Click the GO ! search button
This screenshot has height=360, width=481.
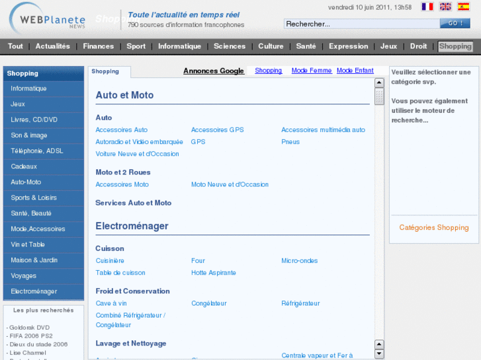pos(455,23)
